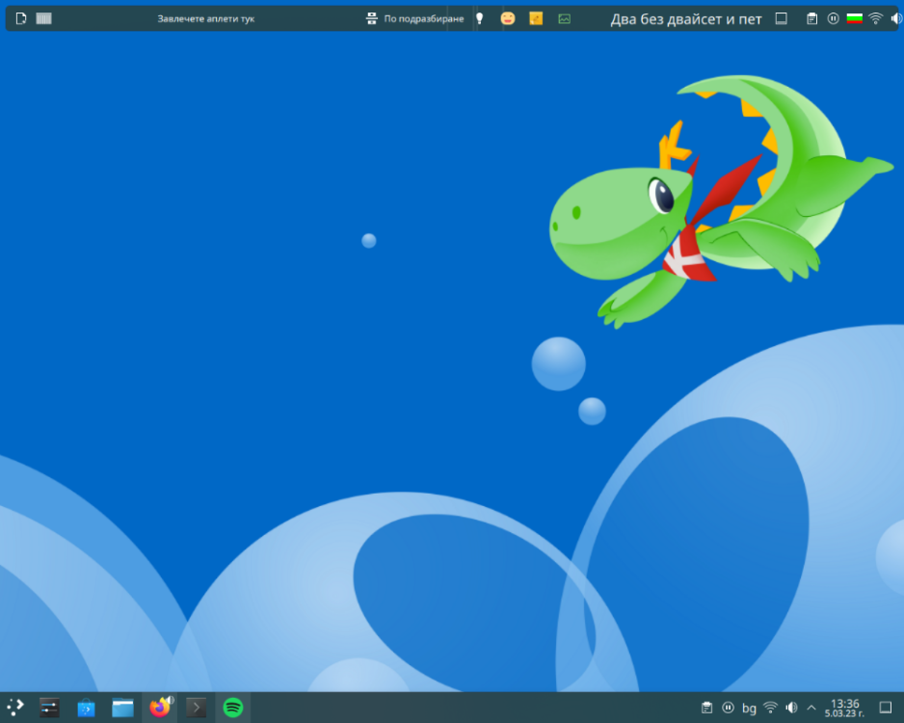Viewport: 904px width, 723px height.
Task: Click the striped pager icon in top panel
Action: [43, 18]
